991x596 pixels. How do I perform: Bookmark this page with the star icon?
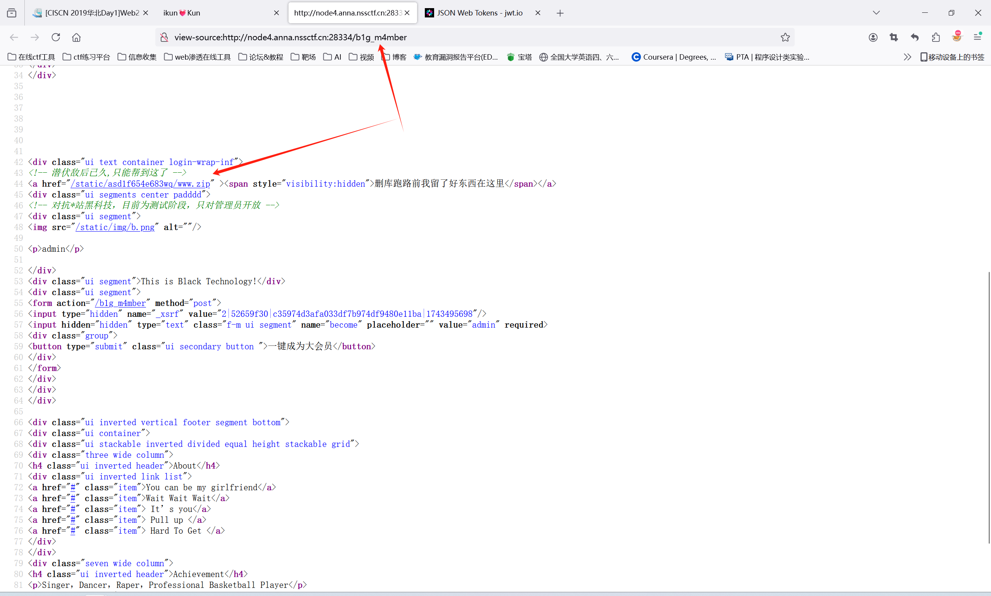point(785,37)
